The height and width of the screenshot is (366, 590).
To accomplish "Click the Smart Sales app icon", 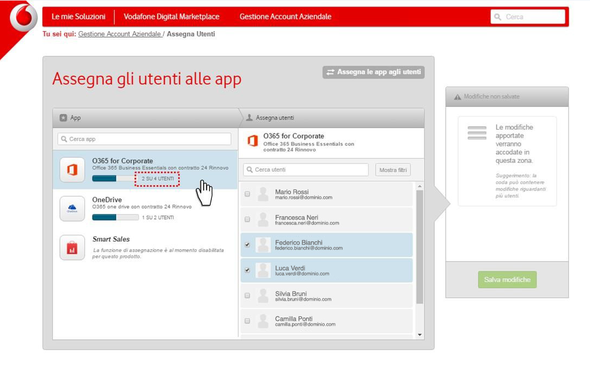I will point(72,247).
